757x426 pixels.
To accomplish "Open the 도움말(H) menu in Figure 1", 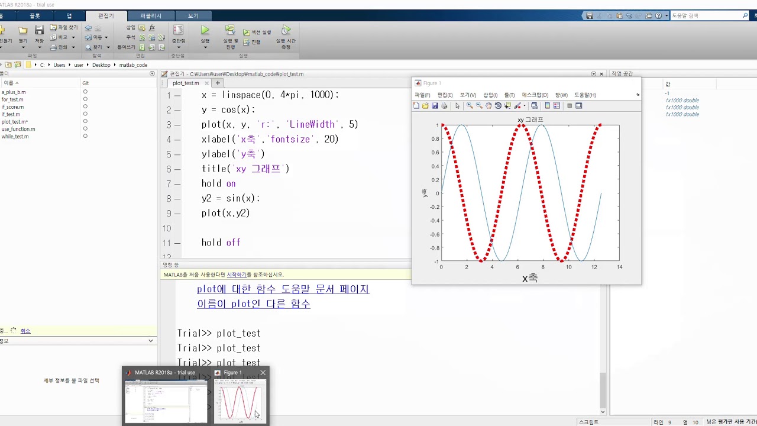I will click(585, 95).
